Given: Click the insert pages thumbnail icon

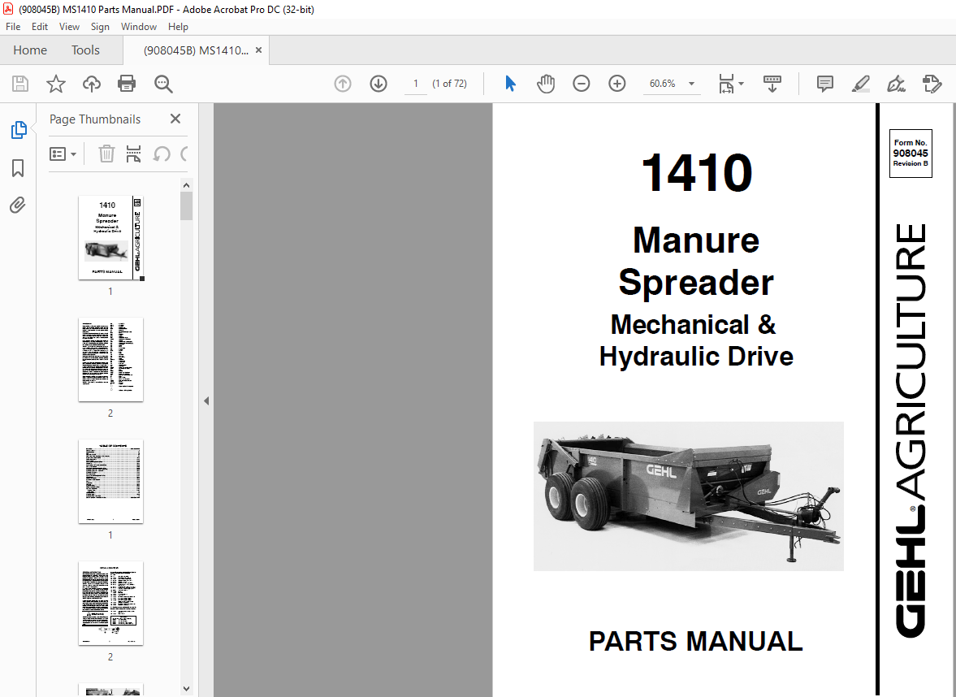Looking at the screenshot, I should pos(133,154).
